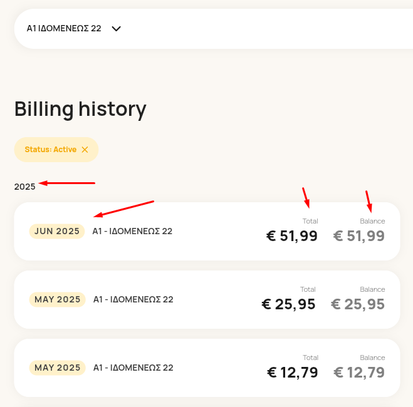Viewport: 413px width, 407px height.
Task: Click the A1 - ΙΔΟΜΕΝΕΩΣ 22 text in JUN bill
Action: (x=132, y=231)
